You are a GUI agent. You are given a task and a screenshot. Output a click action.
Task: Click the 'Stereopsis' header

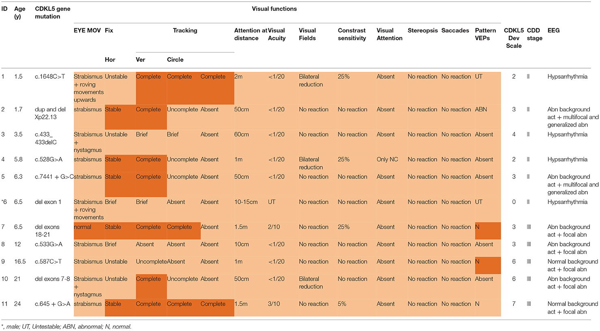[x=422, y=30]
